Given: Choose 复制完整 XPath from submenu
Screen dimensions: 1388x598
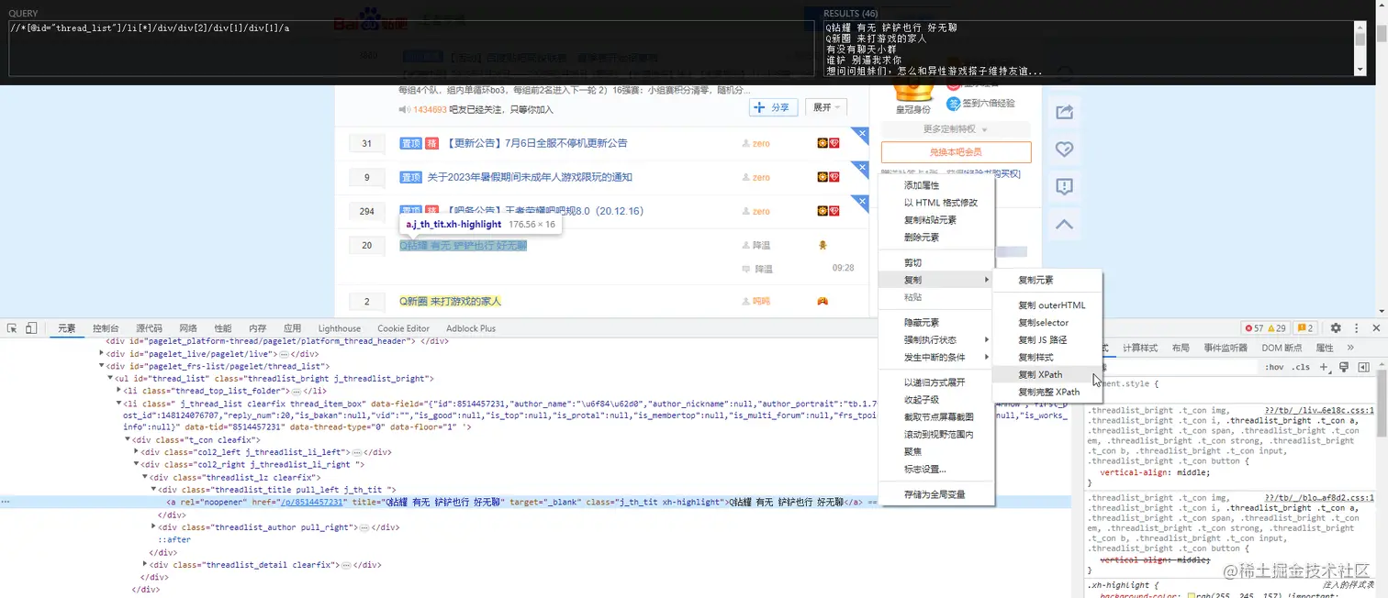Looking at the screenshot, I should (1047, 392).
